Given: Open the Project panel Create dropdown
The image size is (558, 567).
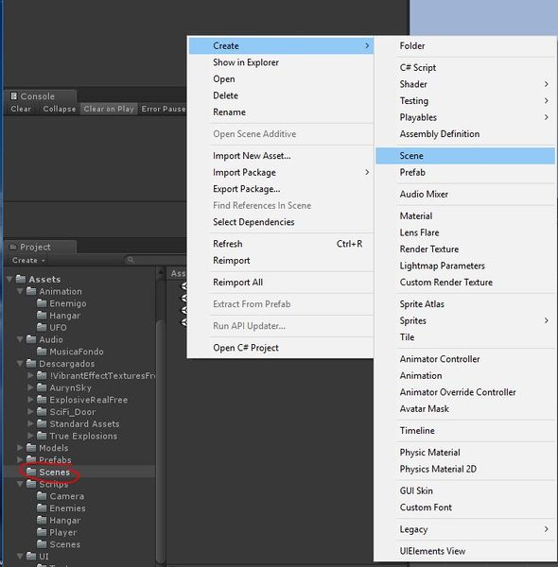Looking at the screenshot, I should click(x=28, y=261).
